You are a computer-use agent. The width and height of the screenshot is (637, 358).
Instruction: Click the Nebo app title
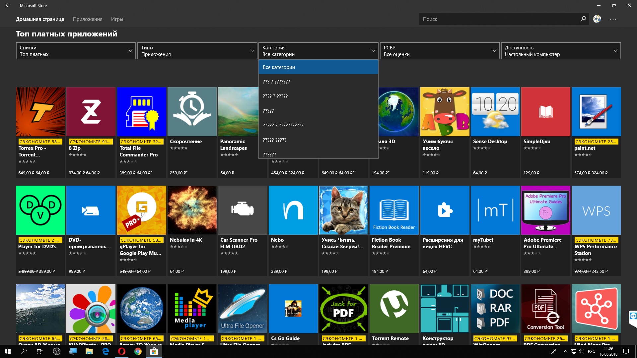[277, 240]
